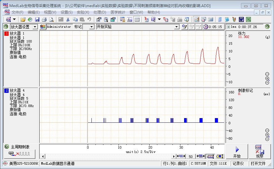
Task: Toggle the channel 2 blue number box
Action: (x=6, y=90)
